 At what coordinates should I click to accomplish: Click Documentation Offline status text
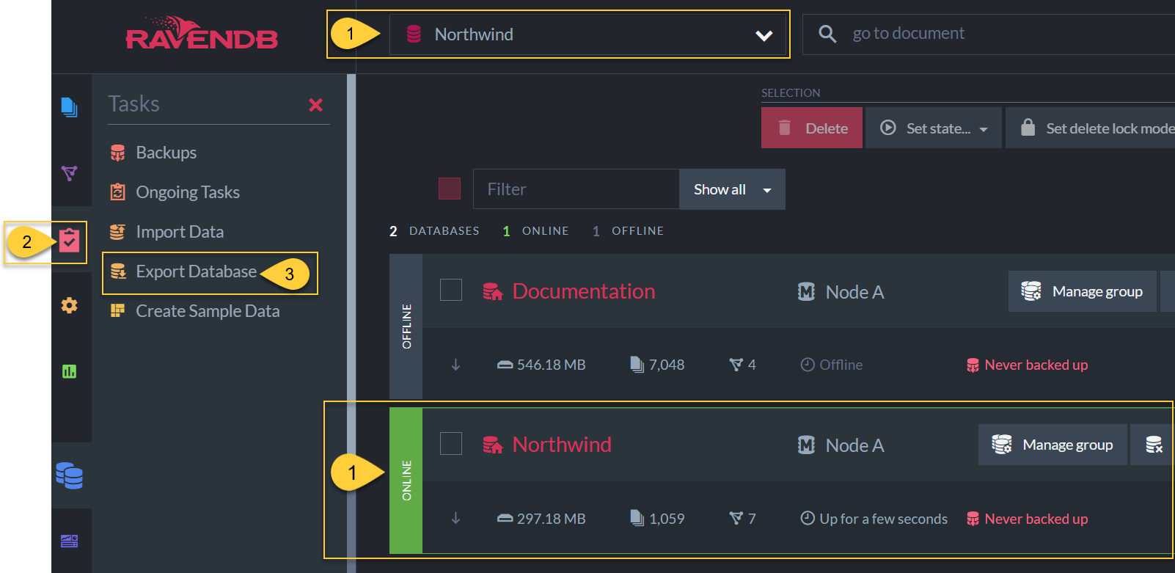pos(831,365)
